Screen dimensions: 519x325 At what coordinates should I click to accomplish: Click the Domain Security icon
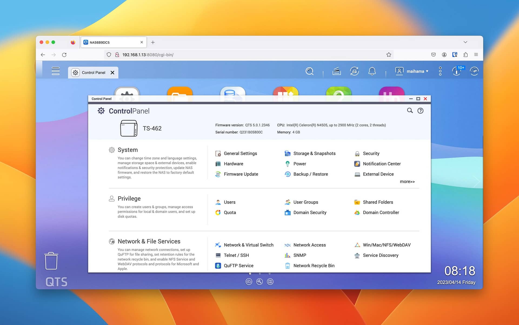point(288,213)
